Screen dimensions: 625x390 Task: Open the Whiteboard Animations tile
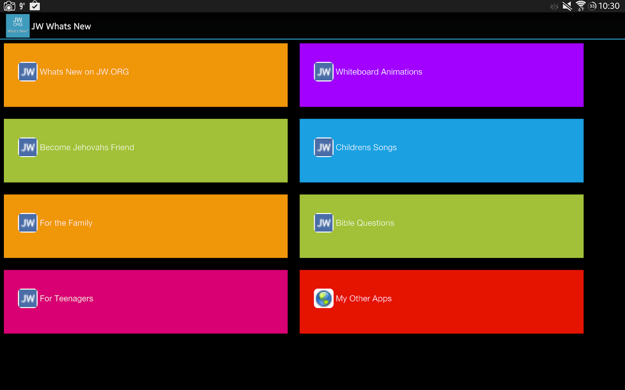441,75
